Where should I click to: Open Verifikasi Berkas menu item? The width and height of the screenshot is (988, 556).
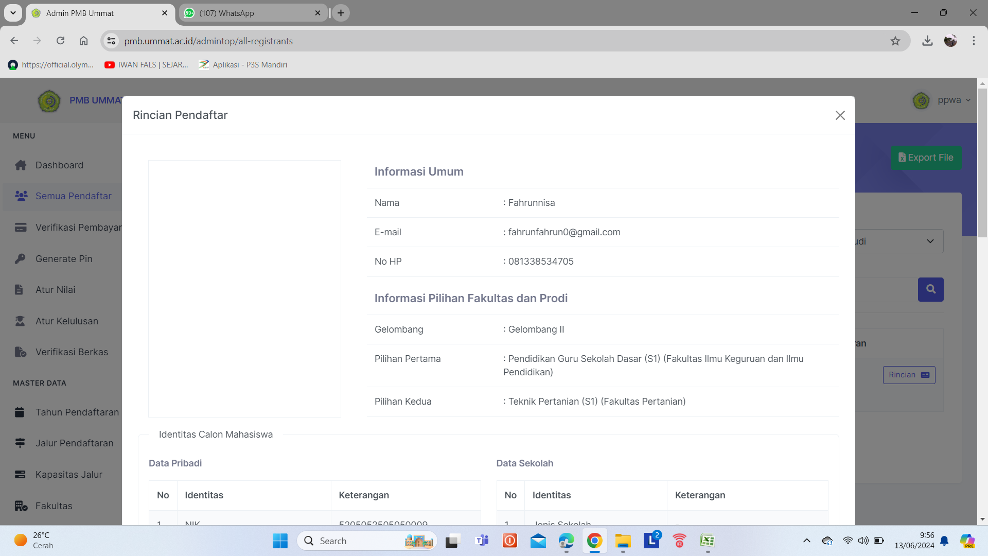click(72, 352)
